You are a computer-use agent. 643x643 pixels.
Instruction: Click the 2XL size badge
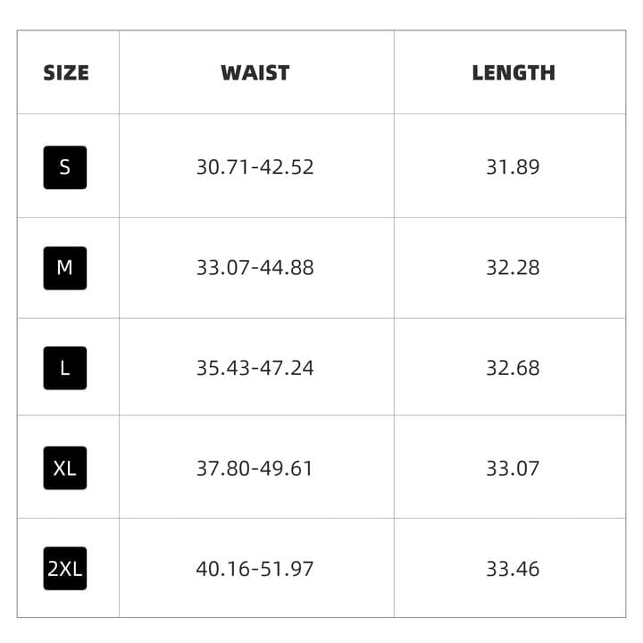tap(65, 569)
